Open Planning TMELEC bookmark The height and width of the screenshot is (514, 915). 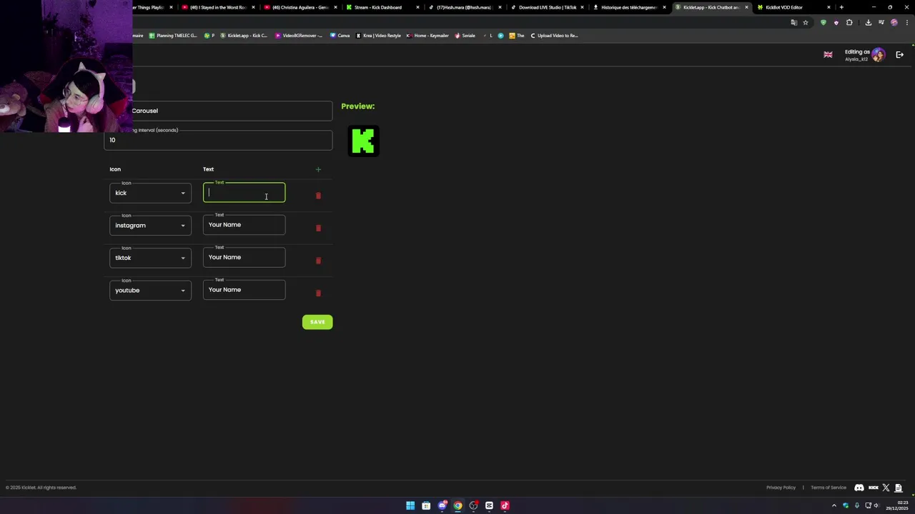(173, 36)
